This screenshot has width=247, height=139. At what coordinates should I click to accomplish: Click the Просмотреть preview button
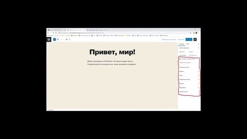click(181, 39)
